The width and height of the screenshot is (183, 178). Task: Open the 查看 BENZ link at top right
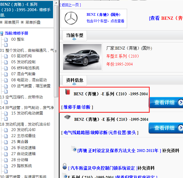point(166,18)
